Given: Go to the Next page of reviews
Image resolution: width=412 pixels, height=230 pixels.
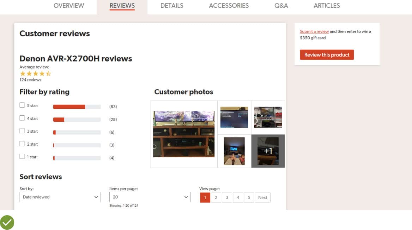Looking at the screenshot, I should [262, 198].
